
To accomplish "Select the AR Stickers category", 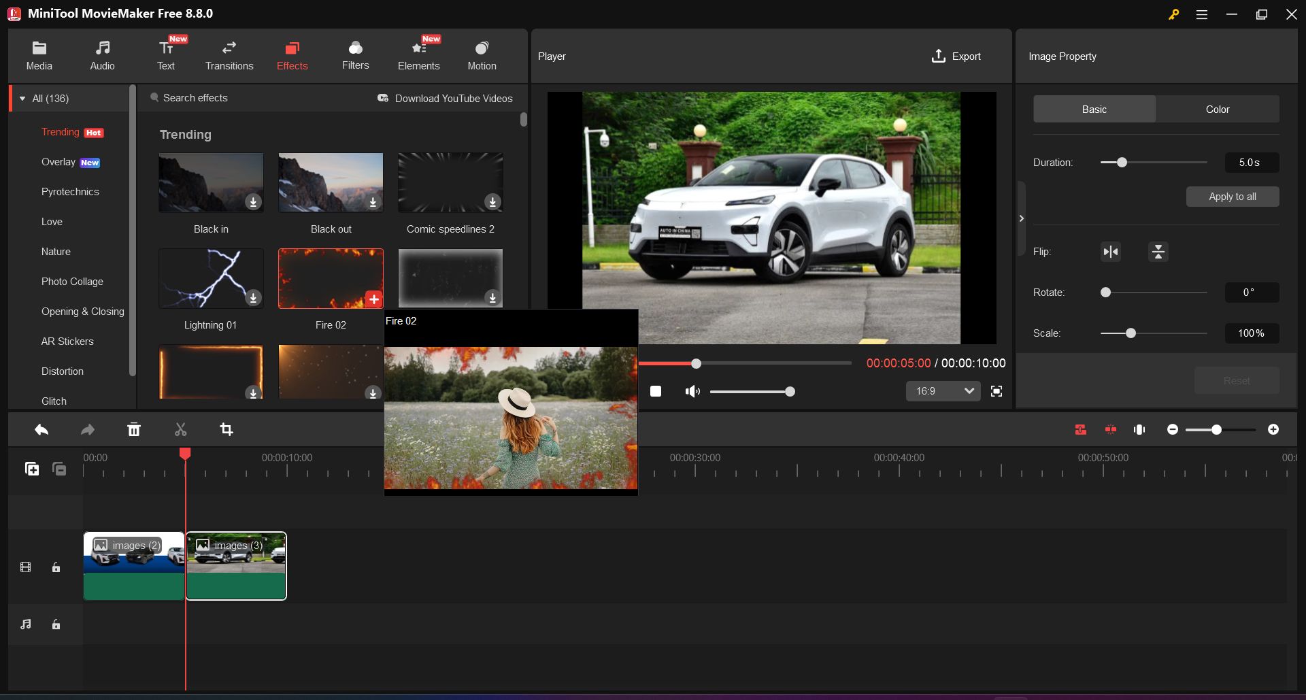I will click(67, 341).
